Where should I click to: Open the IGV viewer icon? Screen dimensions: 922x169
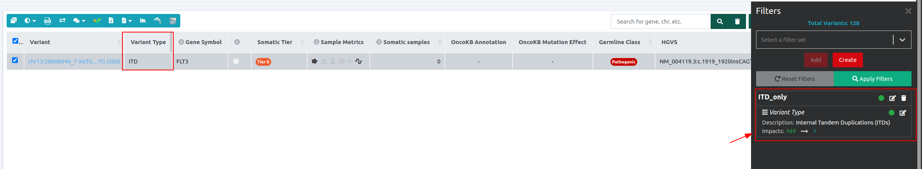[x=173, y=21]
